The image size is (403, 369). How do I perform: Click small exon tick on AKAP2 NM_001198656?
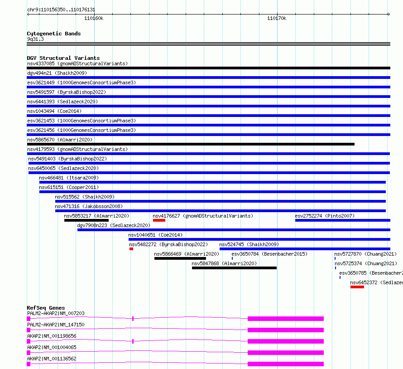[x=133, y=341]
